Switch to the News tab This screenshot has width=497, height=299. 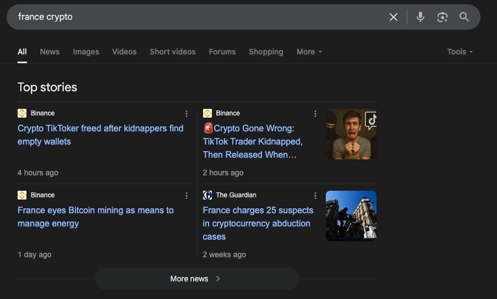(x=50, y=52)
